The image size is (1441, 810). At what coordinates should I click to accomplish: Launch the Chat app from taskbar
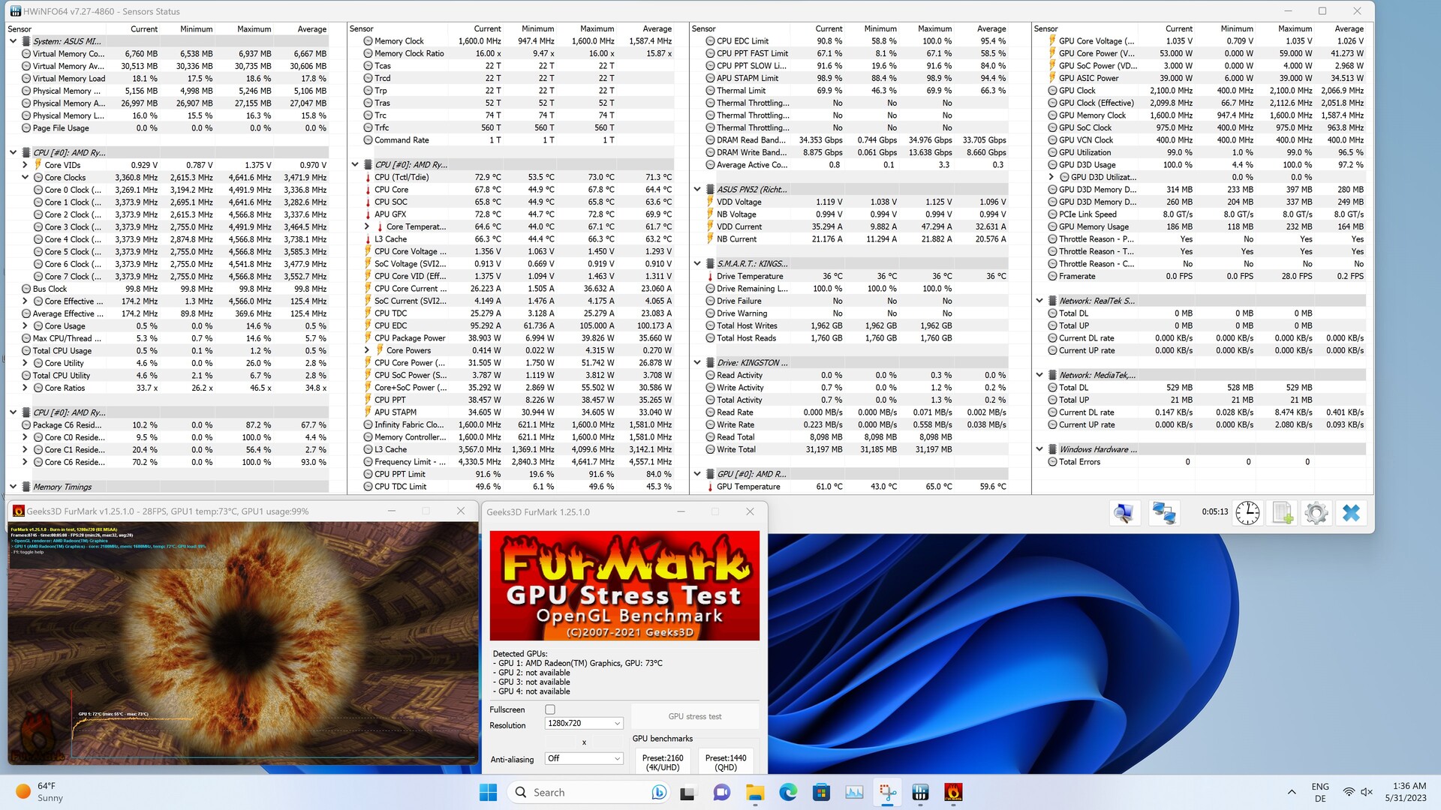(721, 792)
